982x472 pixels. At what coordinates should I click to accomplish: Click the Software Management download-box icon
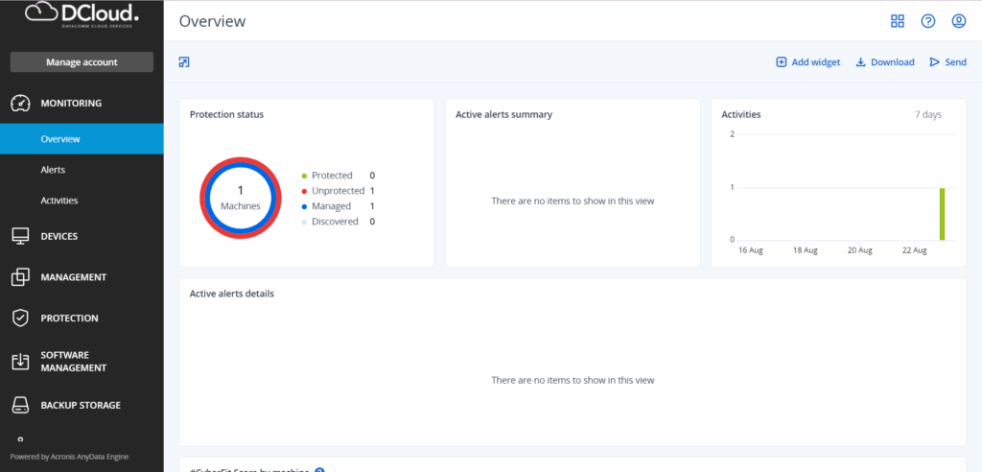[20, 362]
